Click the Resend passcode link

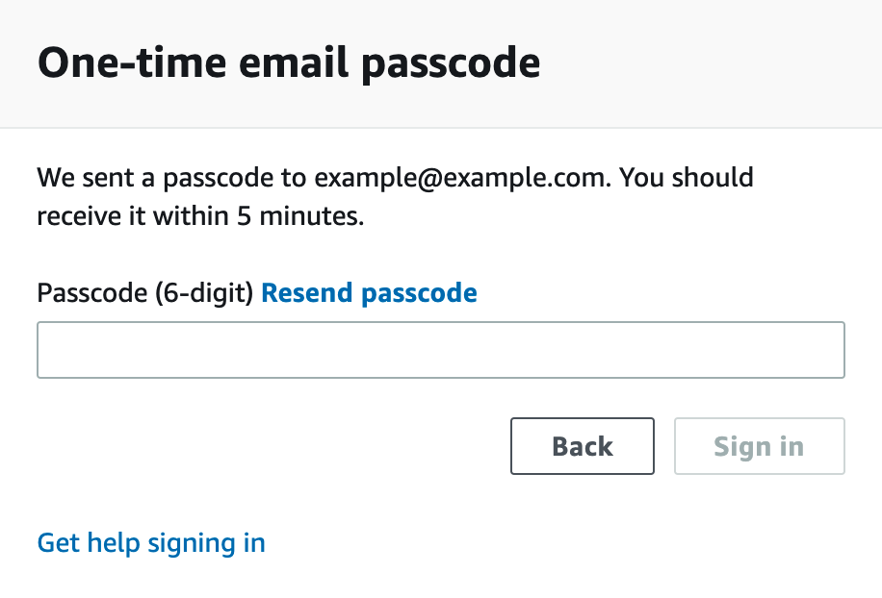click(x=369, y=293)
